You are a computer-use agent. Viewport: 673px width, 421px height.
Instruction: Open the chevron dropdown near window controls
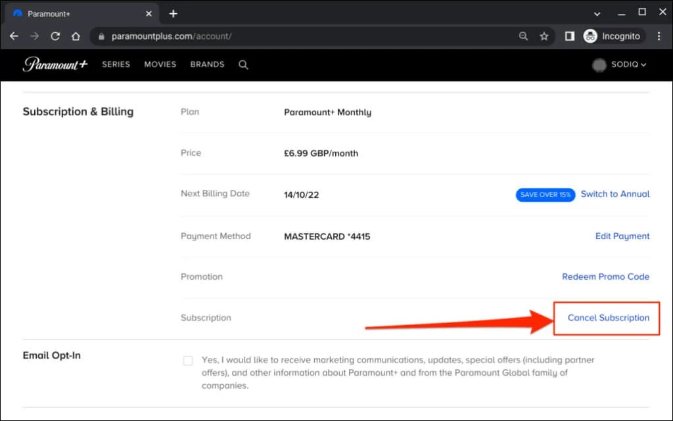pyautogui.click(x=597, y=12)
